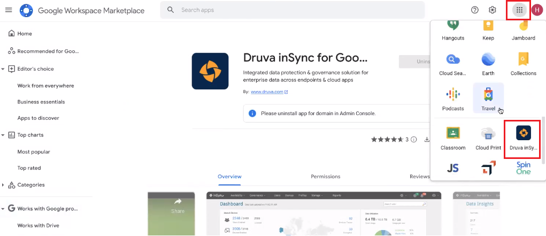Image resolution: width=546 pixels, height=236 pixels.
Task: Click the "Please uninstall app for domain" notice
Action: [337, 113]
